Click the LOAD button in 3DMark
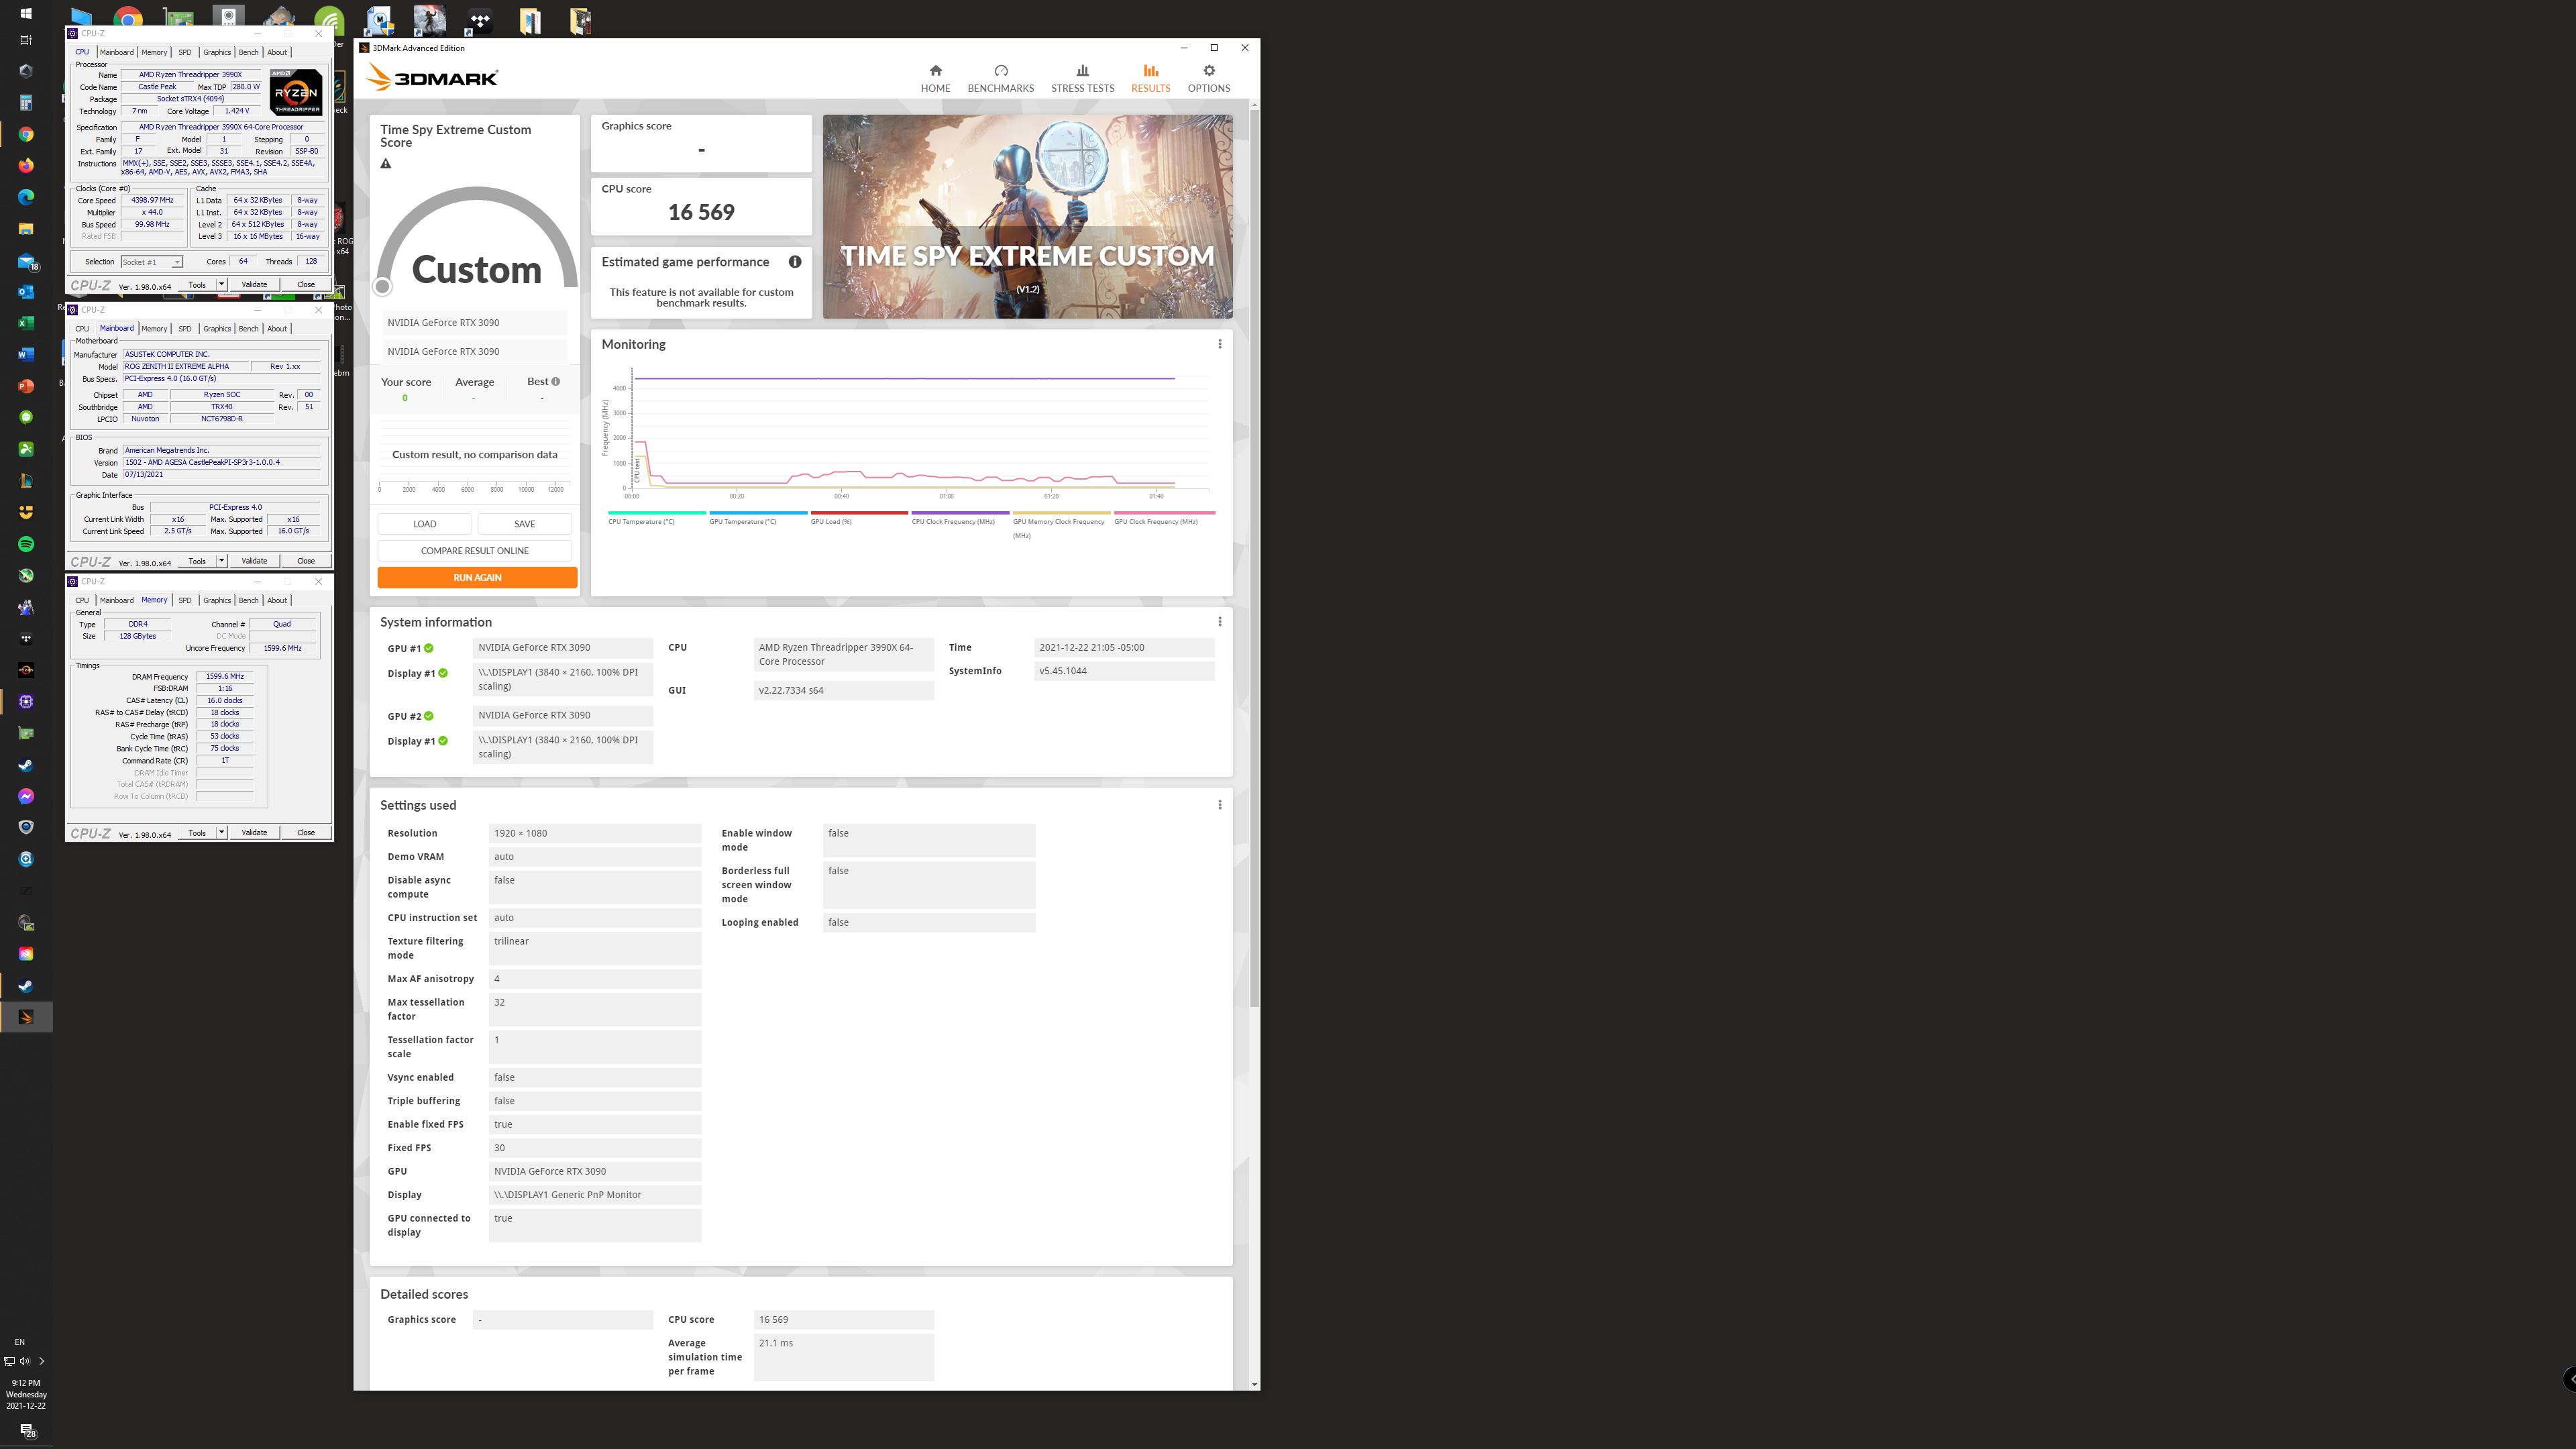Screen dimensions: 2576x1449 pos(424,524)
